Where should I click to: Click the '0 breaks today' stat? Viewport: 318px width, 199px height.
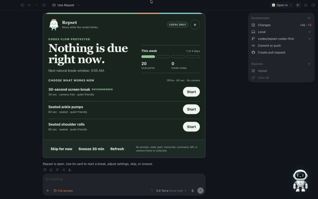179,66
